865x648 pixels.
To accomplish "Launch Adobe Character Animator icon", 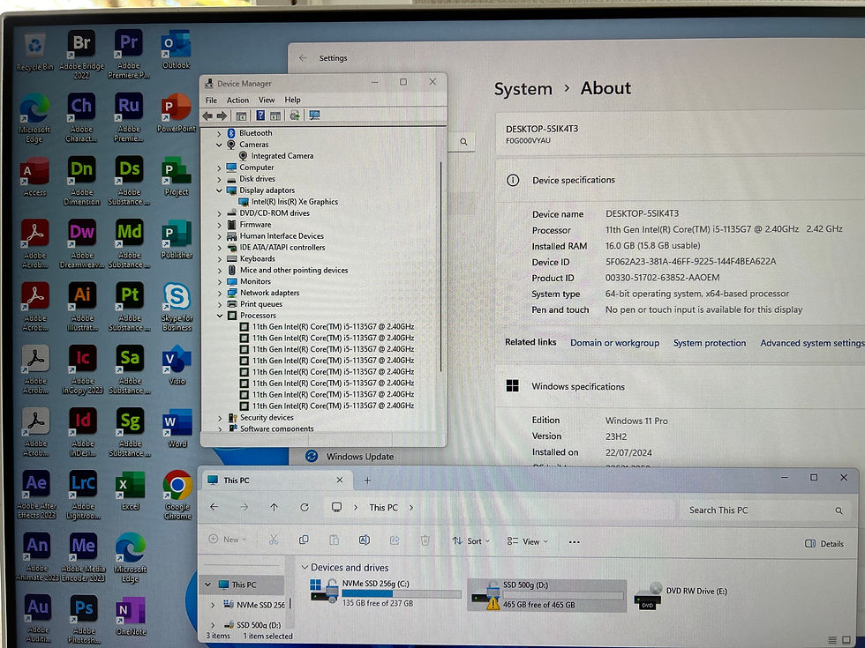I will click(x=81, y=117).
